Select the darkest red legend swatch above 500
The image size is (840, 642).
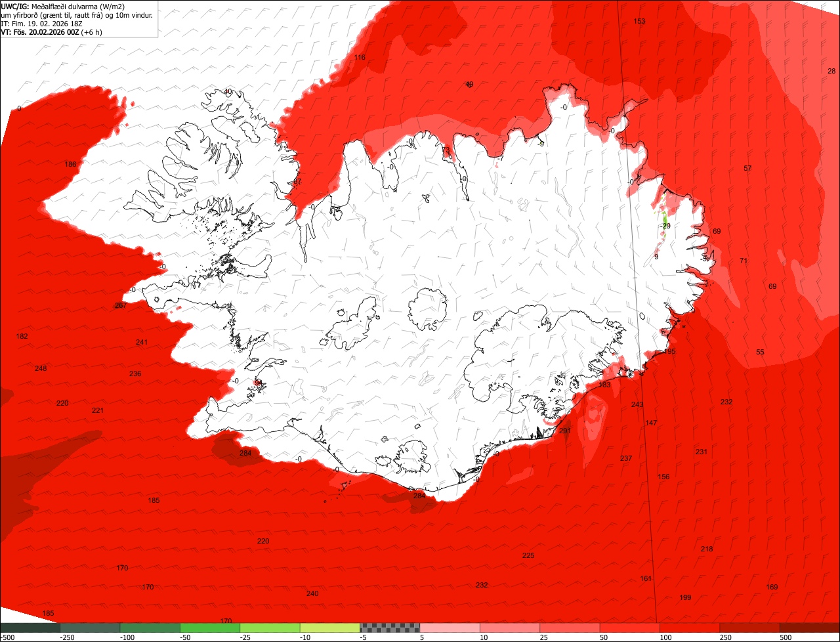coord(810,628)
